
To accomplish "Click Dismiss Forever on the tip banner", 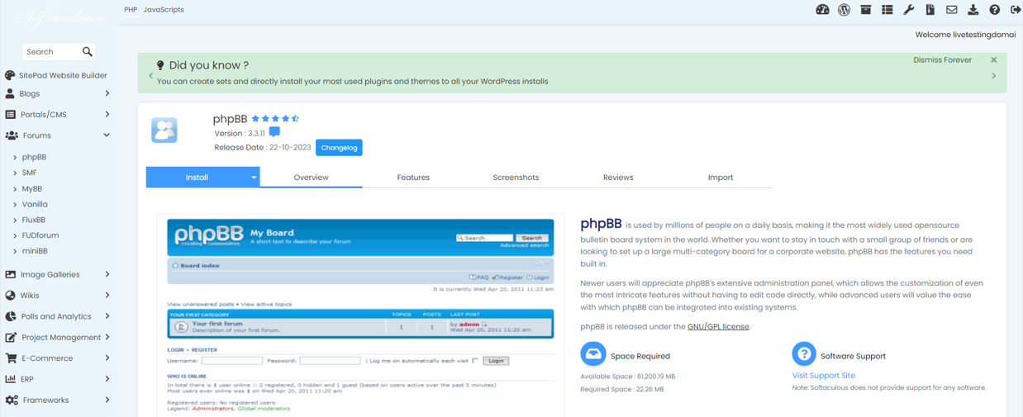I will point(942,60).
